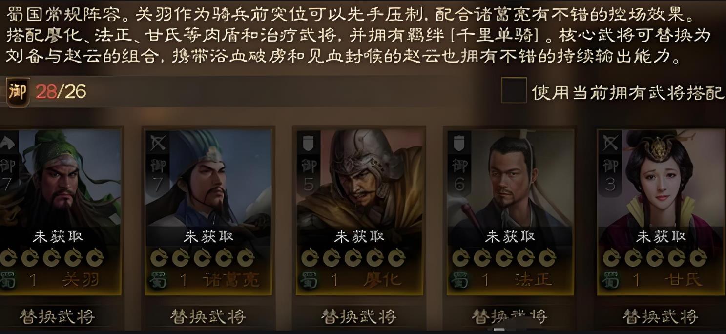The height and width of the screenshot is (334, 726).
Task: Click the 蜀 faction badge on 甘氏 card
Action: click(611, 280)
